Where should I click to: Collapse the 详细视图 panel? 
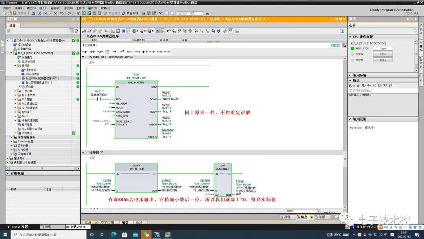7,173
